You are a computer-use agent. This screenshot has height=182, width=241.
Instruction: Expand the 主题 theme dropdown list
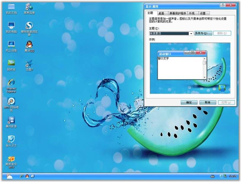tap(191, 33)
